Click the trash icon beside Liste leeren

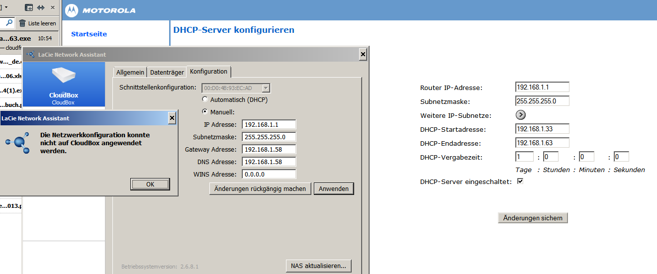(x=22, y=23)
